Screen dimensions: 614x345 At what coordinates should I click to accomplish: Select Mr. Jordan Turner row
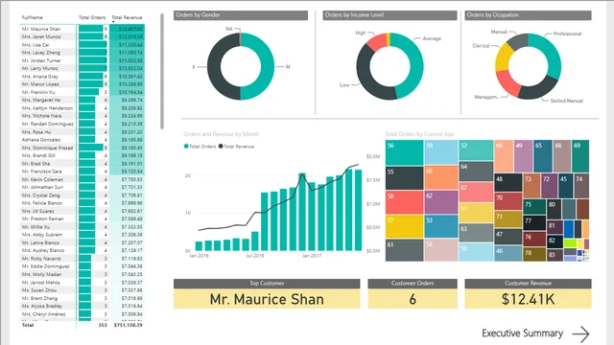tap(83, 60)
